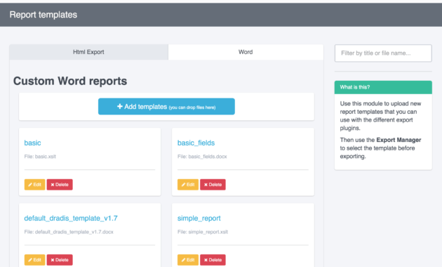Click the 'Export Manager' bold text
The image size is (442, 267).
[x=399, y=140]
